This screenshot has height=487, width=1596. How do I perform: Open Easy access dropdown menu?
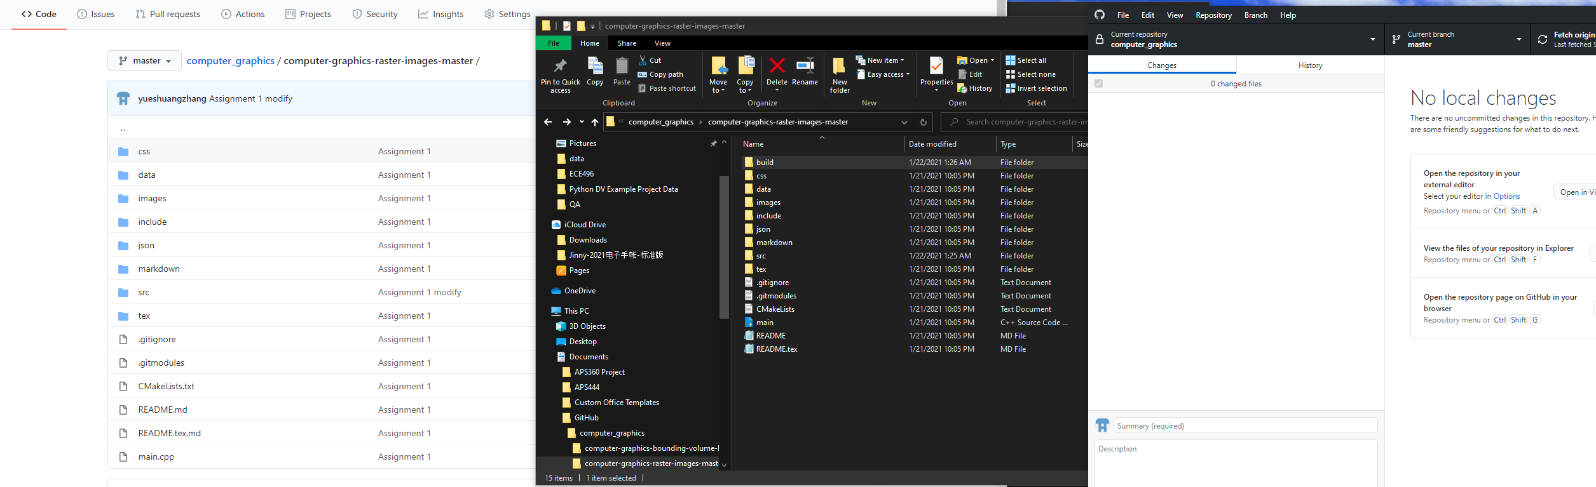[883, 74]
